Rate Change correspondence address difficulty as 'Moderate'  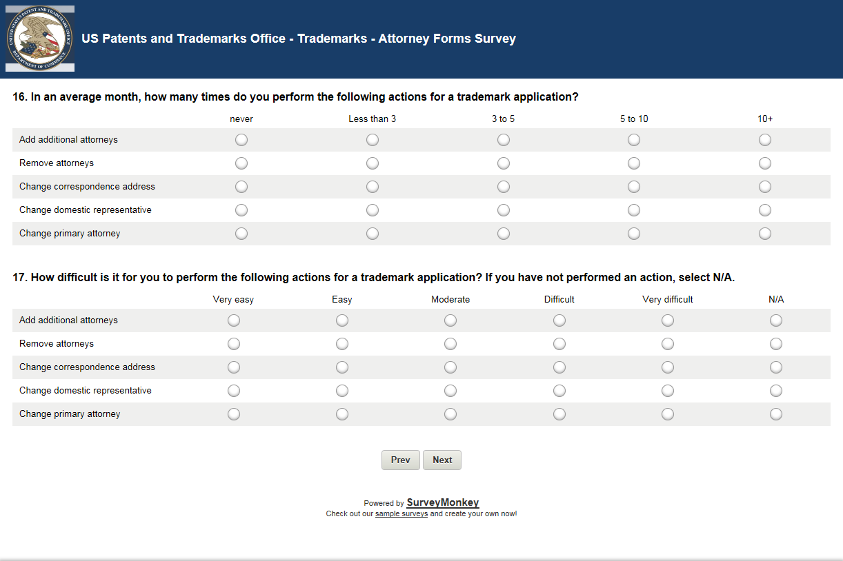click(450, 367)
